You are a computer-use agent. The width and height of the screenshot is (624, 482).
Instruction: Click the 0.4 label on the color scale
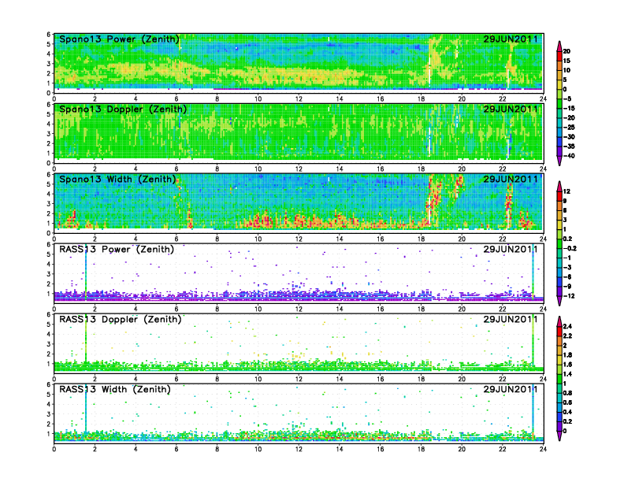pyautogui.click(x=567, y=412)
